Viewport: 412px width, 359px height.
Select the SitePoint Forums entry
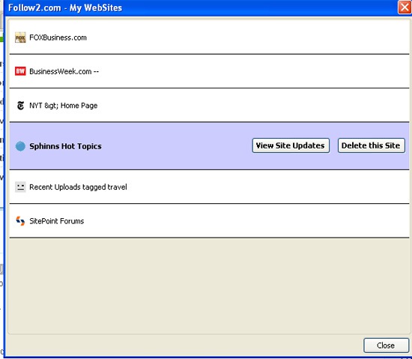pyautogui.click(x=210, y=221)
